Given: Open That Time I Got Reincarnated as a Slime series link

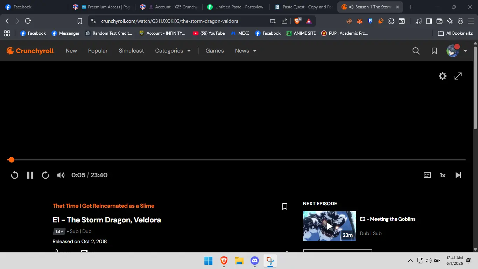Looking at the screenshot, I should pos(104,206).
